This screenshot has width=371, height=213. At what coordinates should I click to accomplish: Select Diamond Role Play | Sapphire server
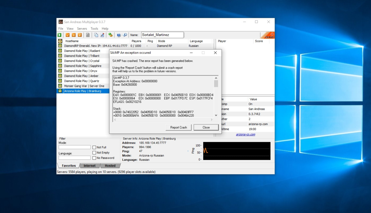83,66
